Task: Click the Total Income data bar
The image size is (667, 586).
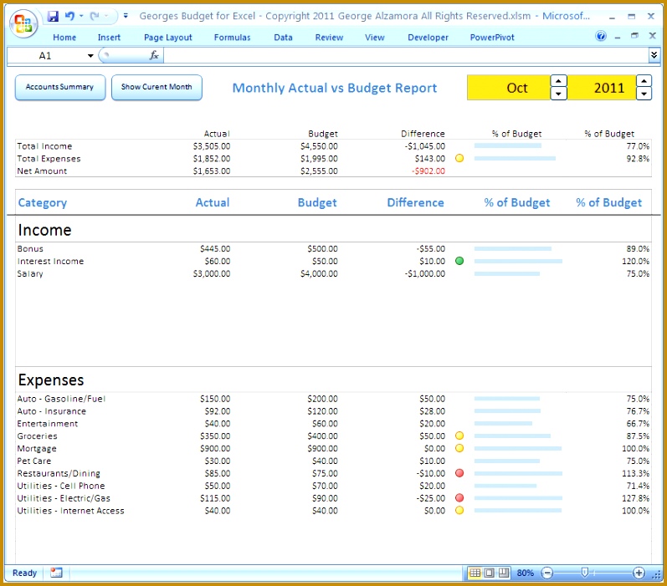Action: click(x=508, y=145)
